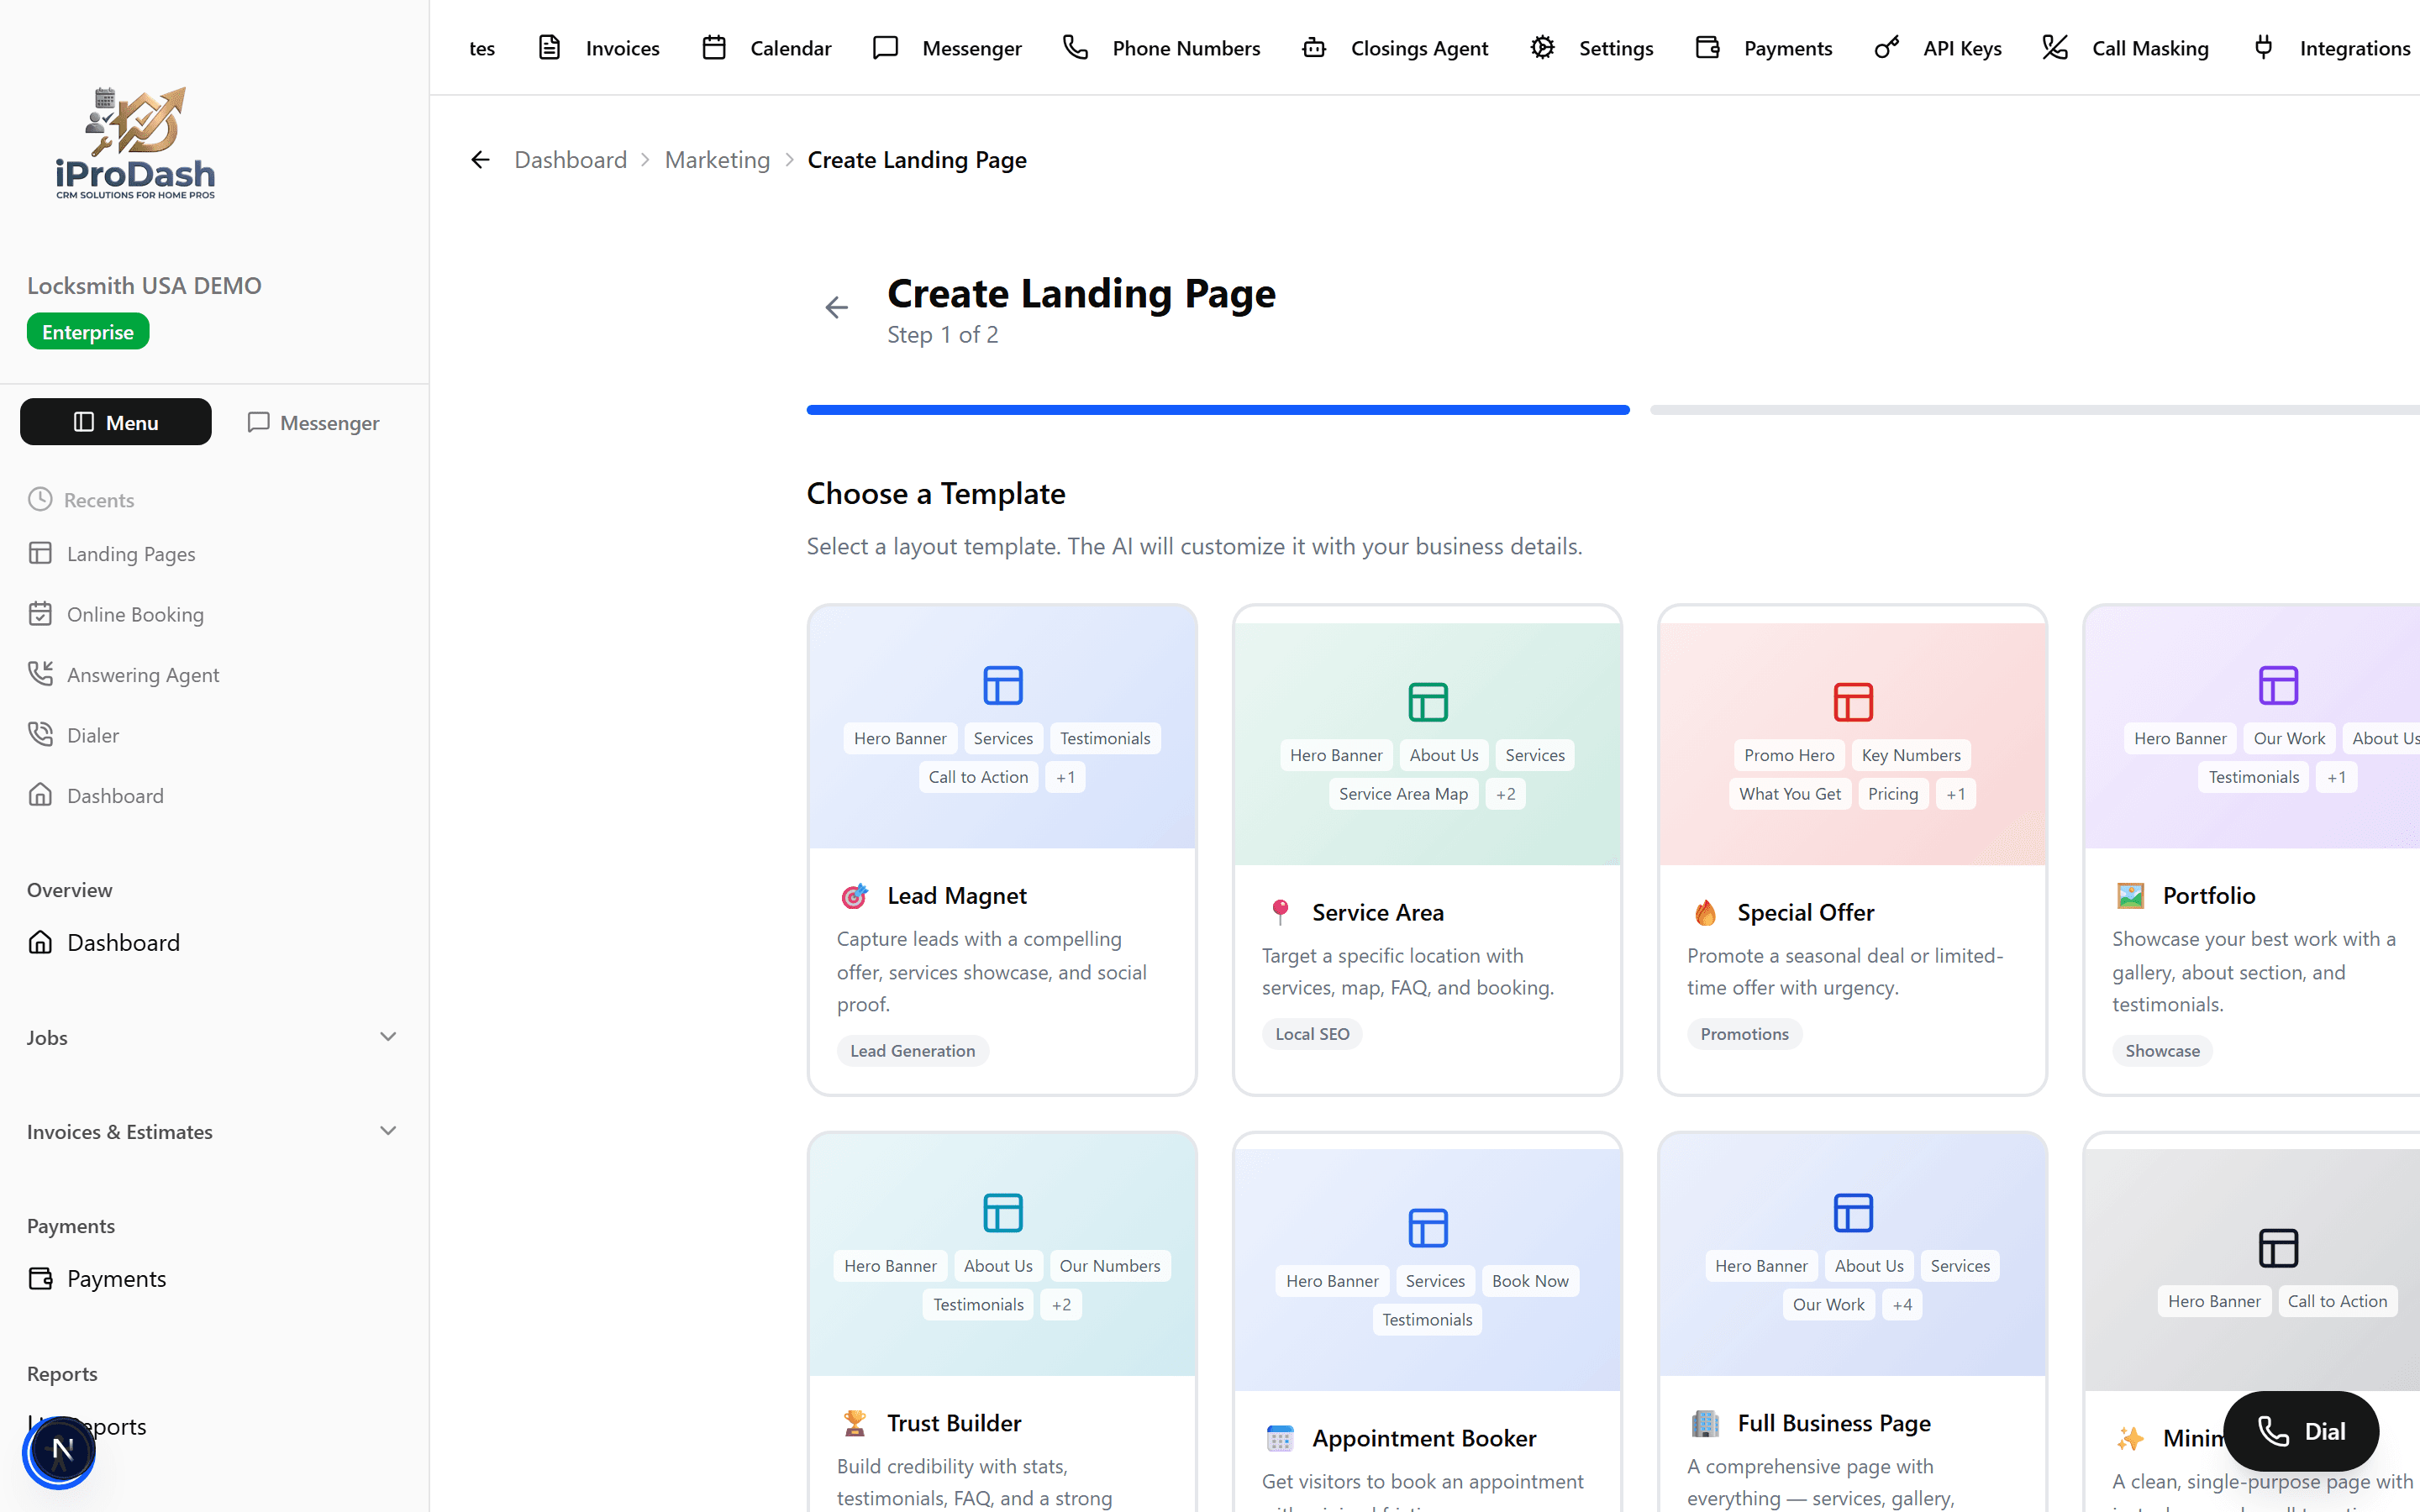Click the Service Area Map chip
2420x1512 pixels.
[x=1403, y=794]
